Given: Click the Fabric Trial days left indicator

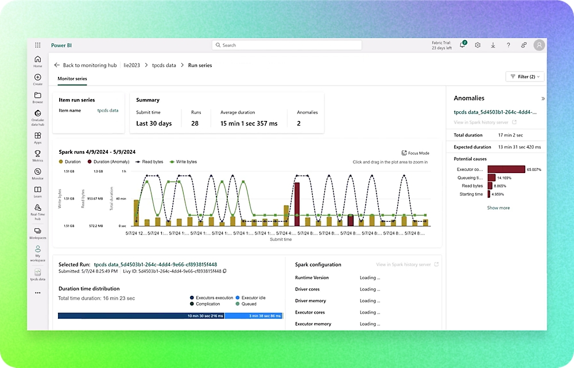Looking at the screenshot, I should click(441, 45).
